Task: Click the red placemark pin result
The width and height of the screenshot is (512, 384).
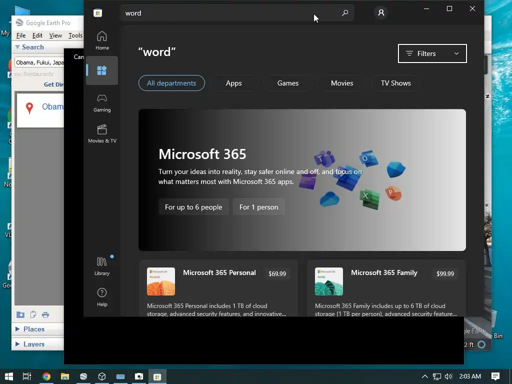Action: 29,108
